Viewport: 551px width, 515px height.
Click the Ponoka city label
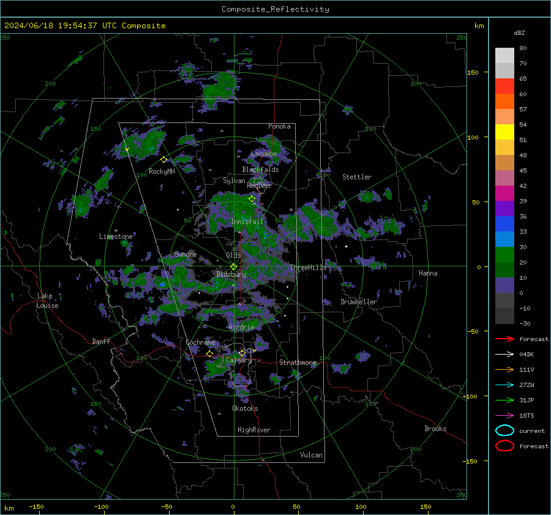(279, 127)
